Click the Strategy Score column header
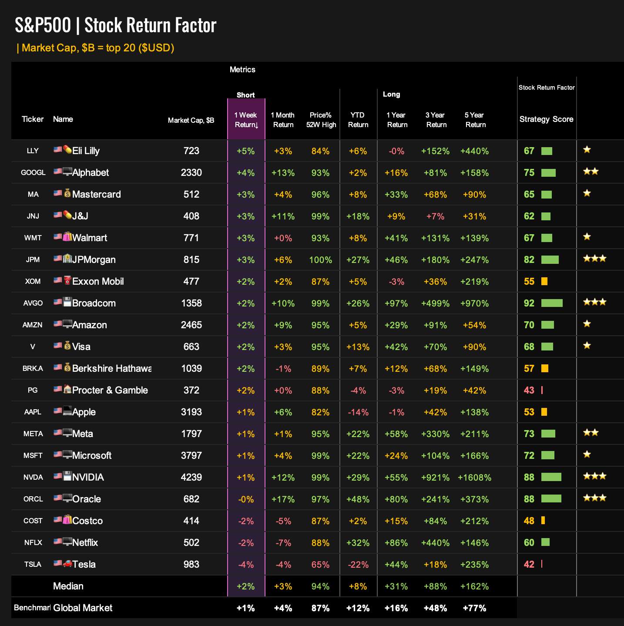 (x=547, y=119)
